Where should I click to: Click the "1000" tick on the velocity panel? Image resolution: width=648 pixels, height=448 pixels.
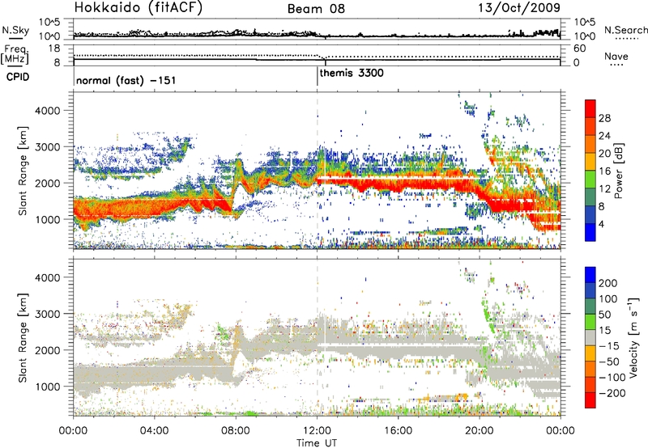[x=47, y=387]
